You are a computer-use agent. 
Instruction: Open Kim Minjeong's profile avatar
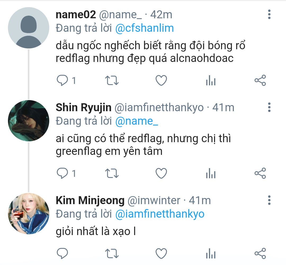pyautogui.click(x=29, y=214)
